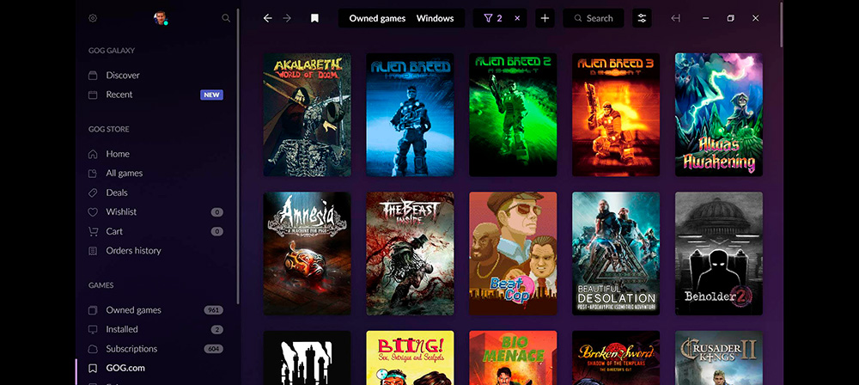Viewport: 859px width, 385px height.
Task: Open the user profile avatar
Action: pyautogui.click(x=161, y=18)
